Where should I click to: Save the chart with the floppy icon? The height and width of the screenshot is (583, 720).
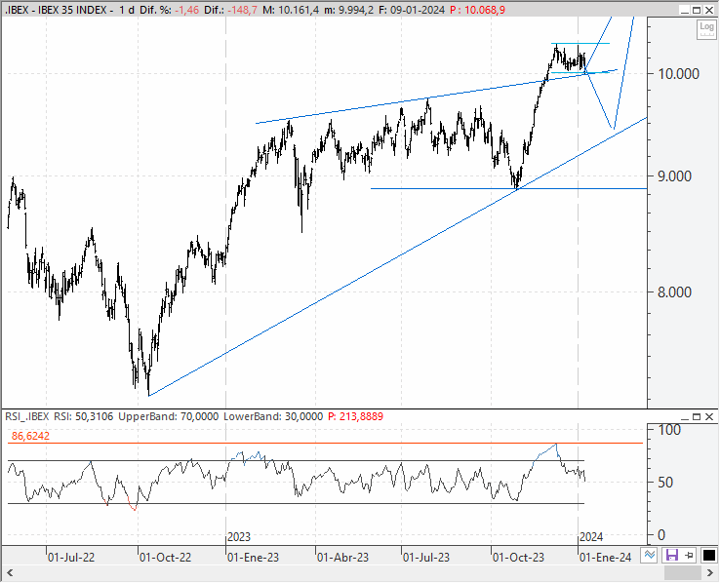click(x=672, y=556)
